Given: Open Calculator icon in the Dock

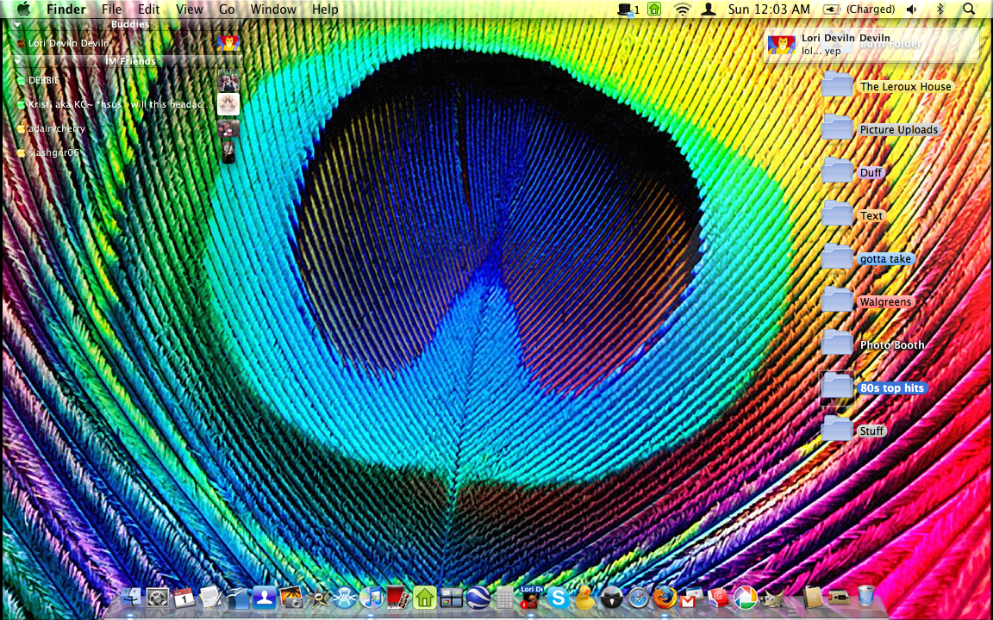Looking at the screenshot, I should coord(505,598).
